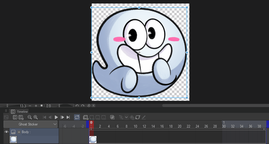269x144 pixels.
Task: Enable onion skin display
Action: tap(112, 117)
